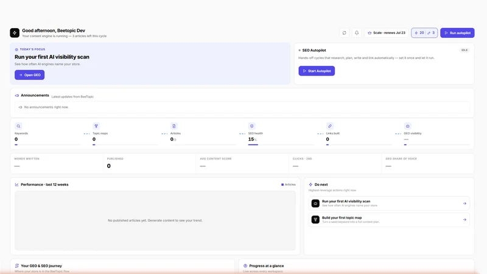Click the Keywords progress bar
This screenshot has width=487, height=274.
47,145
